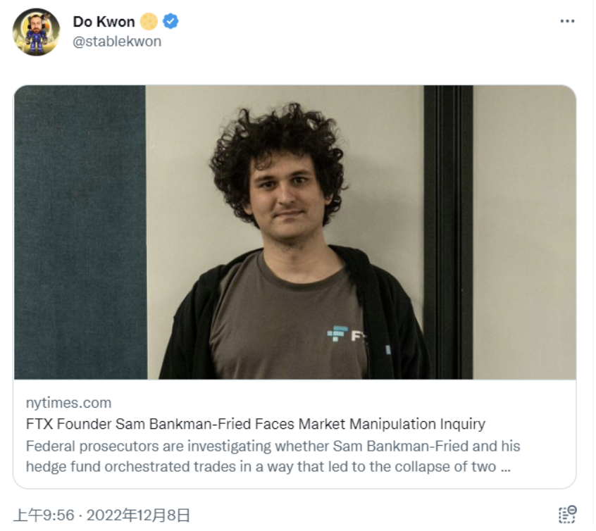
Task: Click the 2022年12月8日 date text
Action: [x=138, y=516]
